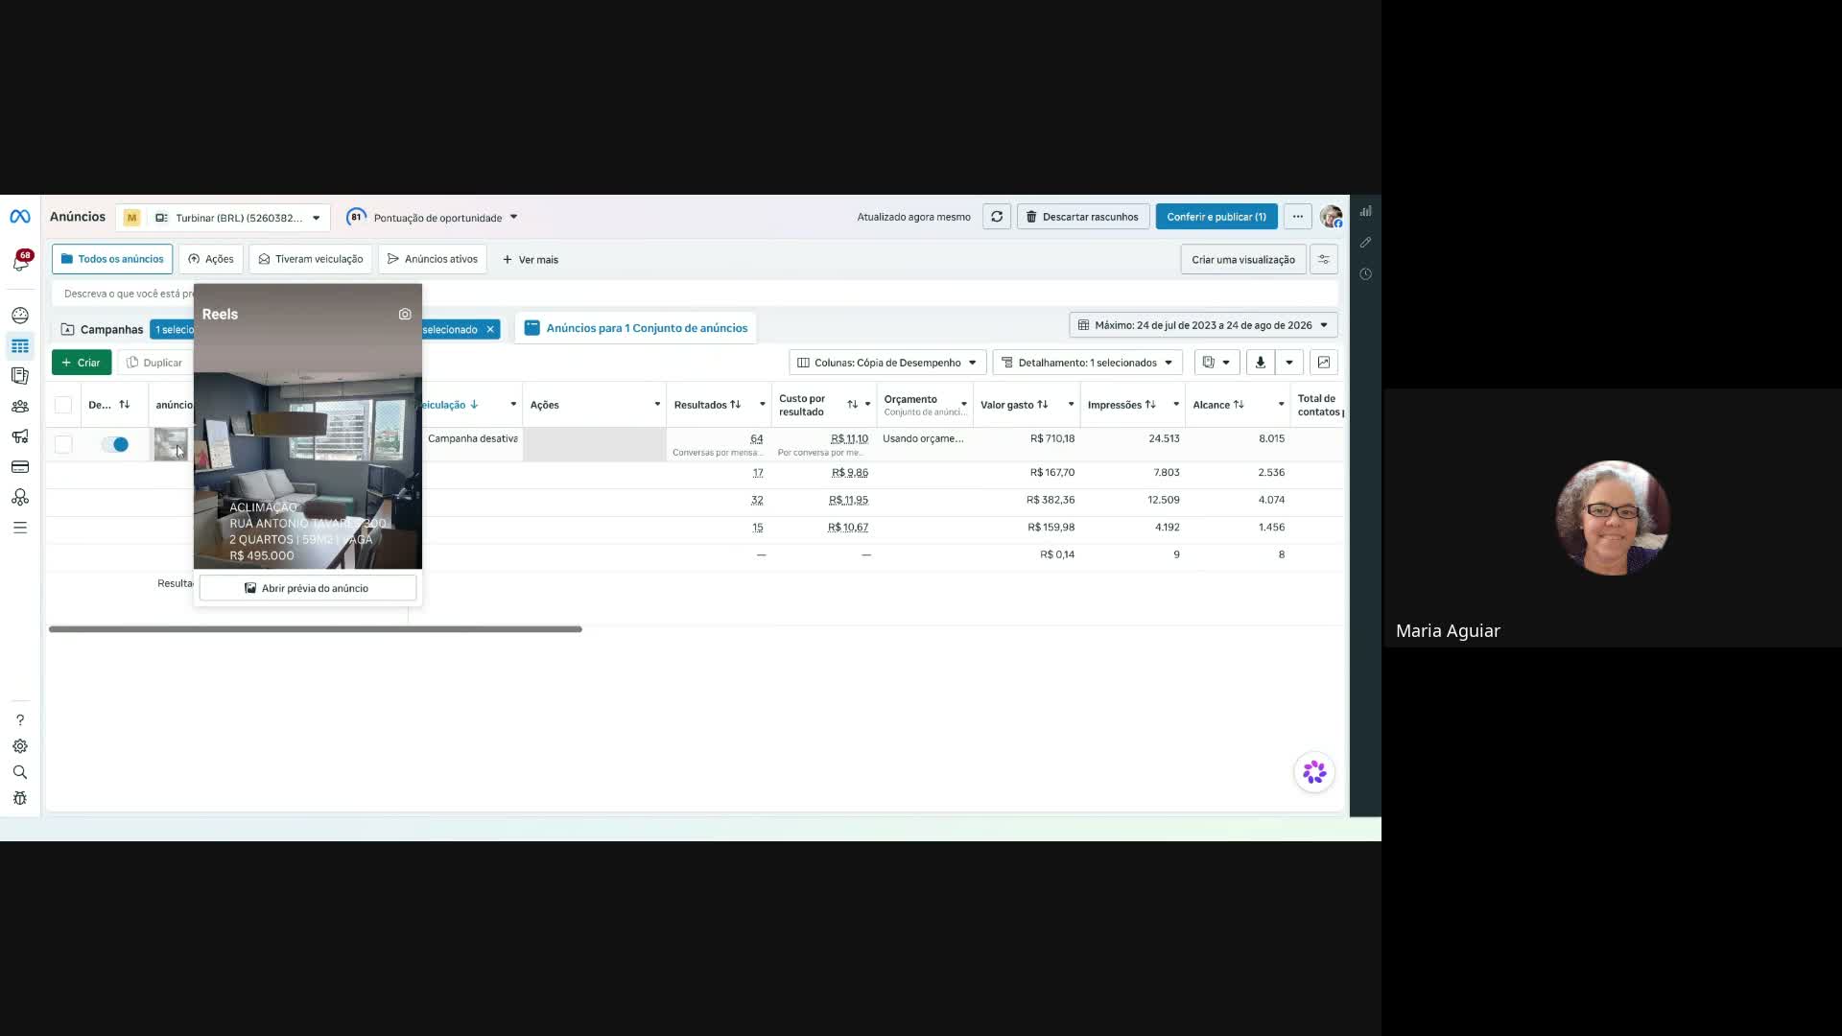The image size is (1842, 1036).
Task: Open notifications bell with 68 badge
Action: point(20,260)
